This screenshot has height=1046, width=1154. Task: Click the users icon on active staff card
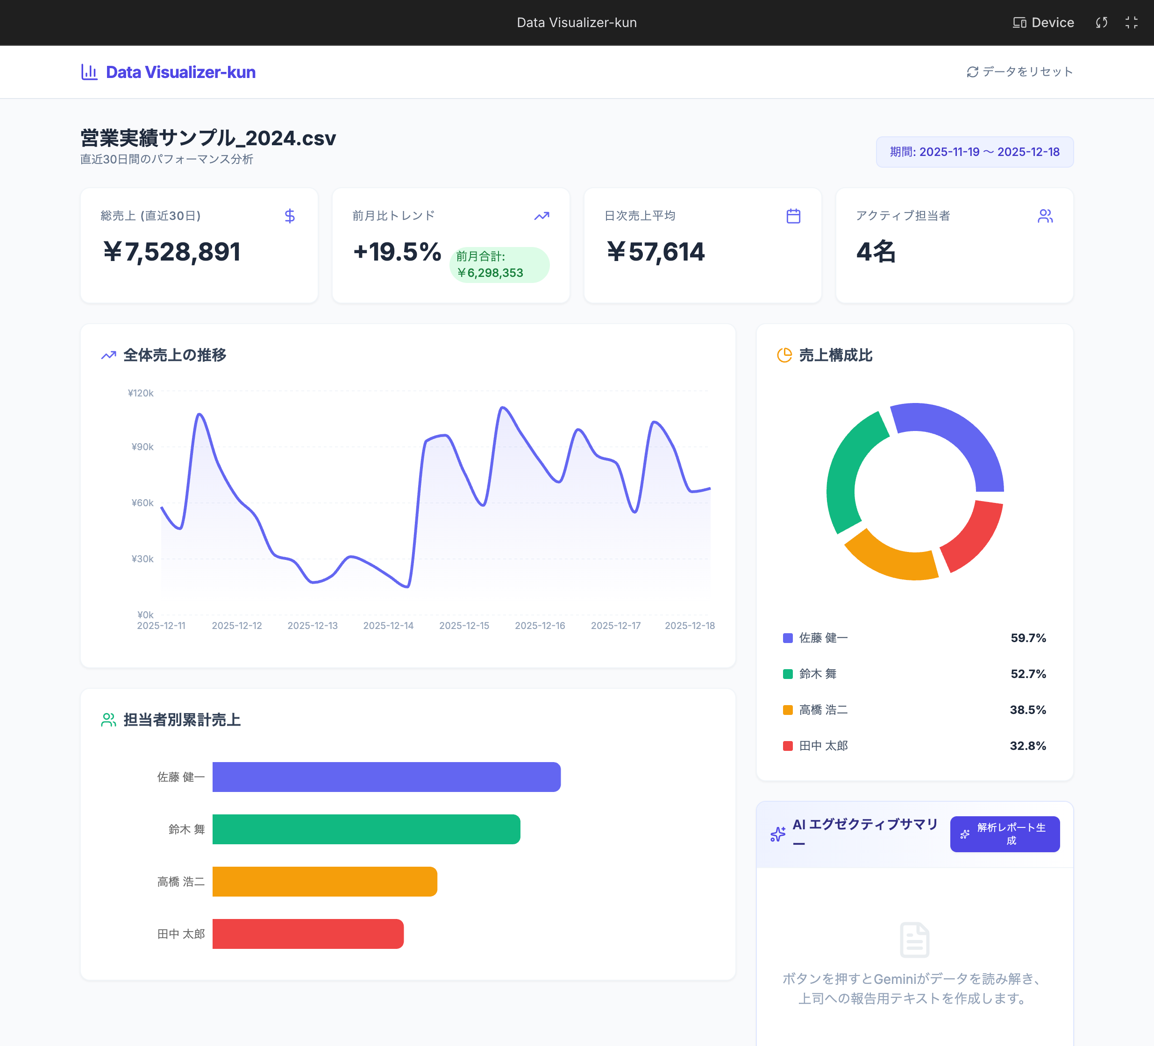pyautogui.click(x=1045, y=216)
